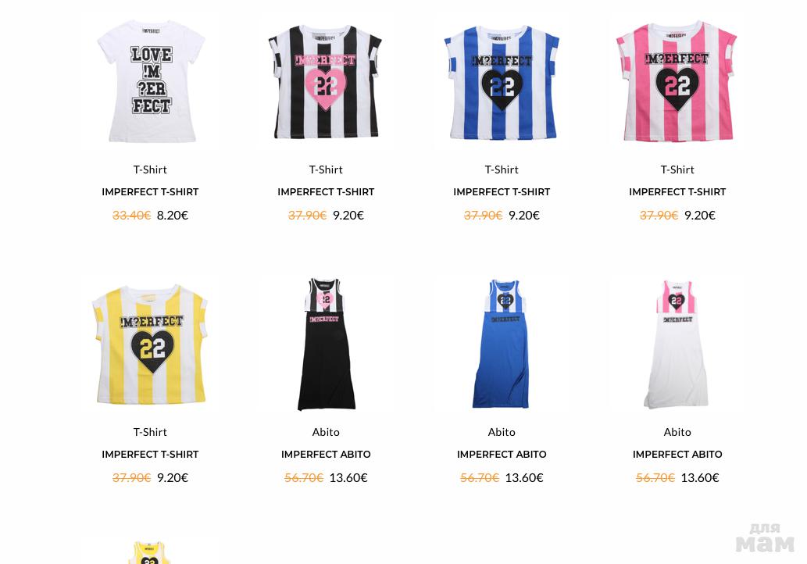807x564 pixels.
Task: Open the partially visible yellow dress thumbnail
Action: click(150, 552)
